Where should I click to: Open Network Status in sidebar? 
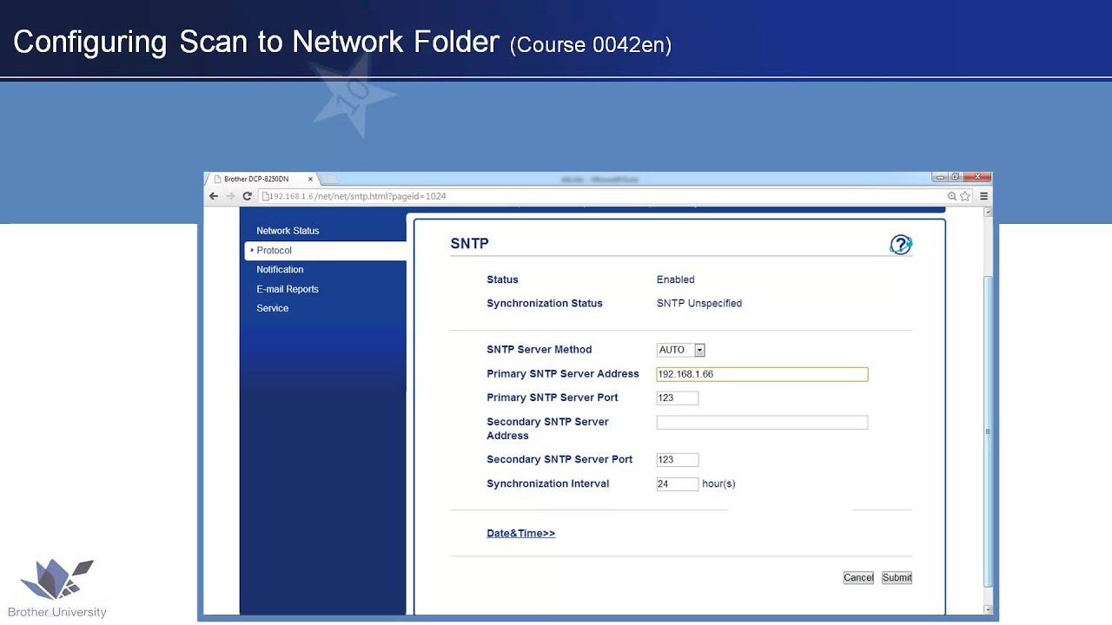(x=288, y=231)
